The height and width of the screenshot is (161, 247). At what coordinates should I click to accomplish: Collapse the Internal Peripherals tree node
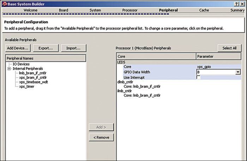tap(9, 68)
